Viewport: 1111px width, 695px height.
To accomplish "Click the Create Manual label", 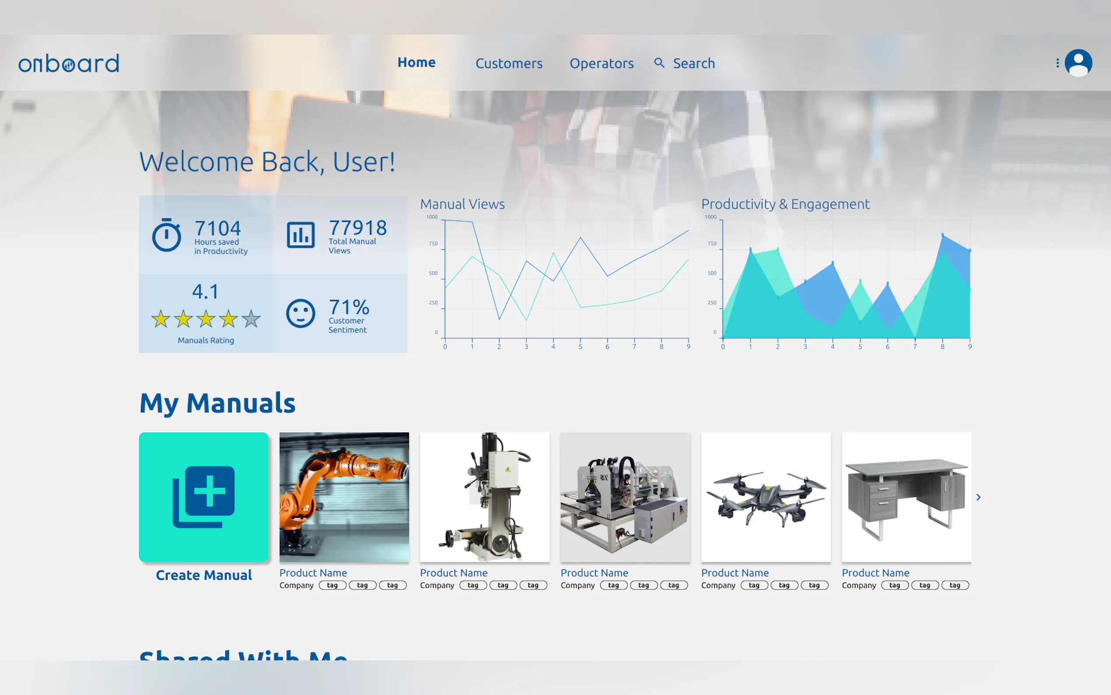I will 203,575.
